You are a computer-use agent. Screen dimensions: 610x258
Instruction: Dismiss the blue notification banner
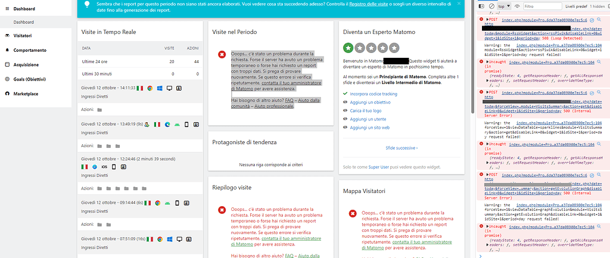pyautogui.click(x=459, y=3)
